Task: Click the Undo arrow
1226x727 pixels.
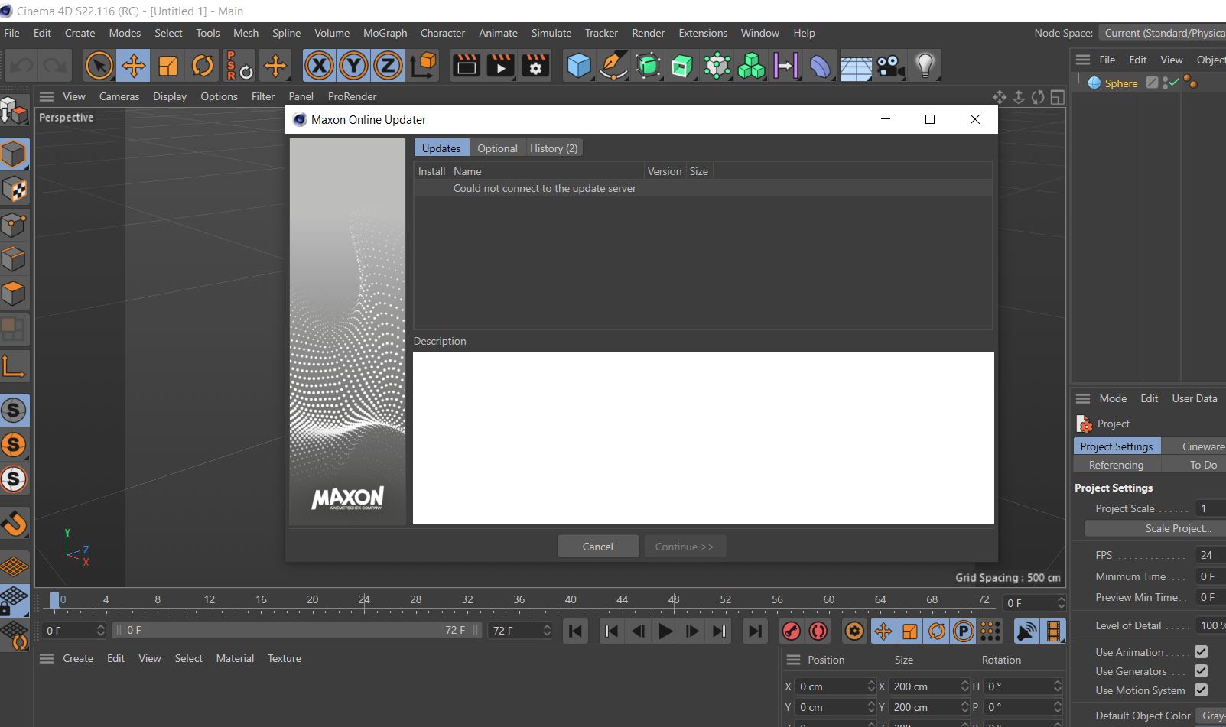Action: pyautogui.click(x=21, y=66)
